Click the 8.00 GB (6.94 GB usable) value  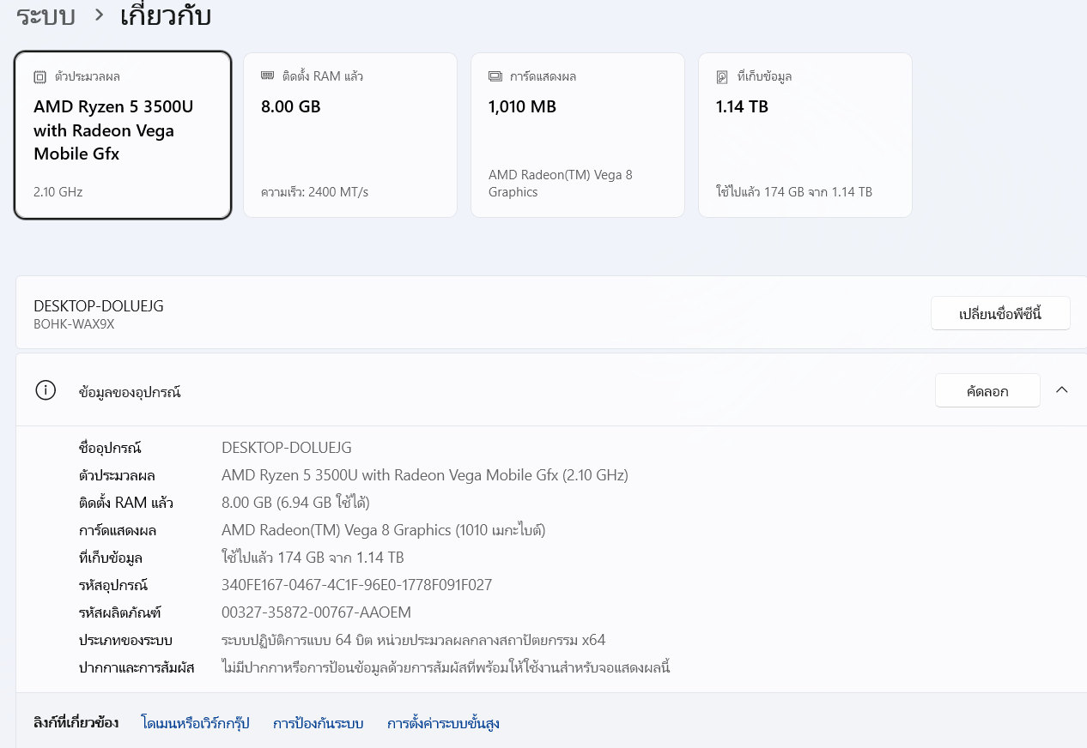(295, 503)
